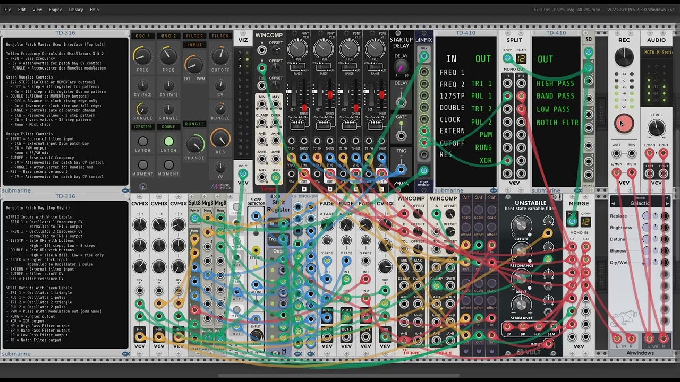Click the MERGE module CHAN channel display
This screenshot has width=680, height=382.
point(585,222)
